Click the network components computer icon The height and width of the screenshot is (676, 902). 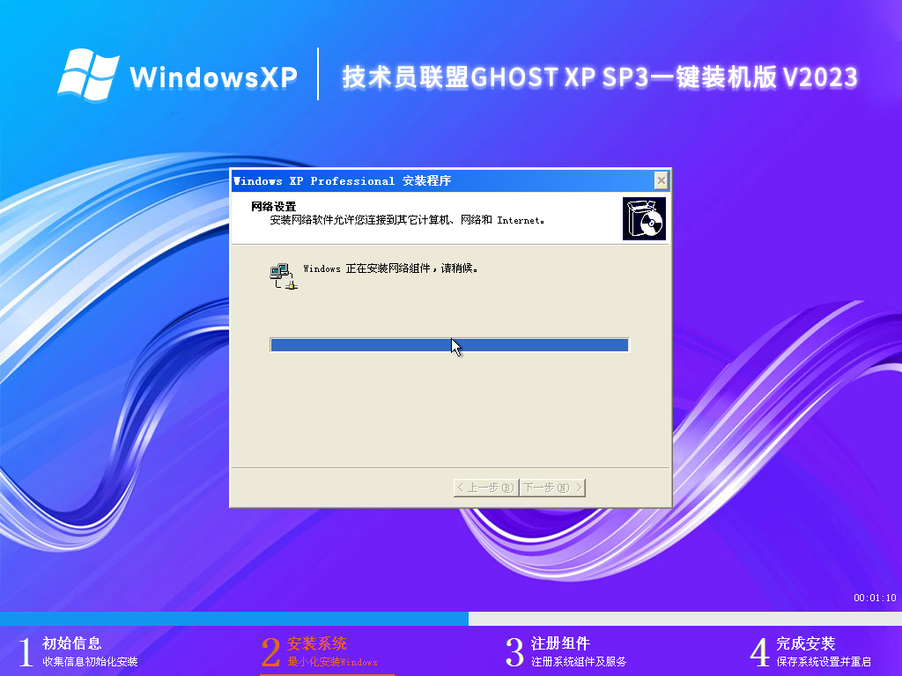coord(278,273)
